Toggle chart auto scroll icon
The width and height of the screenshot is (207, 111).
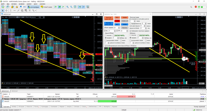tap(80, 7)
